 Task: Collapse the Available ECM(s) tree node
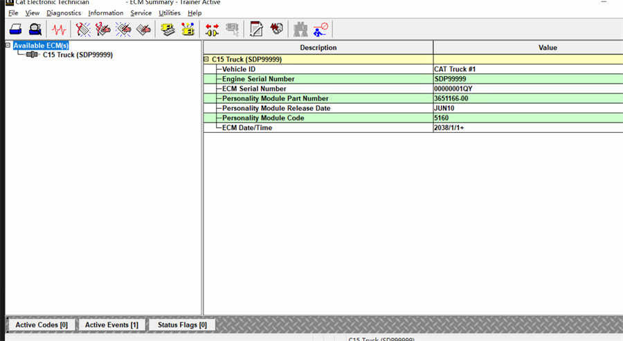tap(8, 46)
